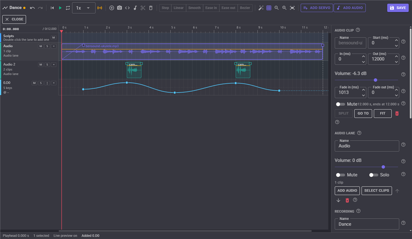
Task: Insert script using the code brackets icon
Action: point(128,8)
